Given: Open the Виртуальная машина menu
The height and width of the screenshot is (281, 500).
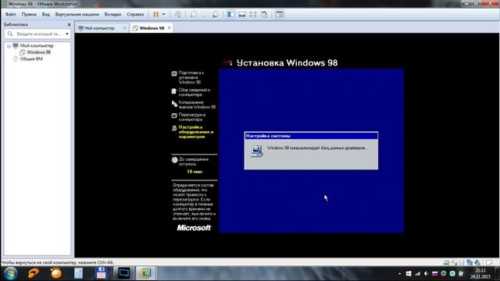Looking at the screenshot, I should tap(77, 14).
